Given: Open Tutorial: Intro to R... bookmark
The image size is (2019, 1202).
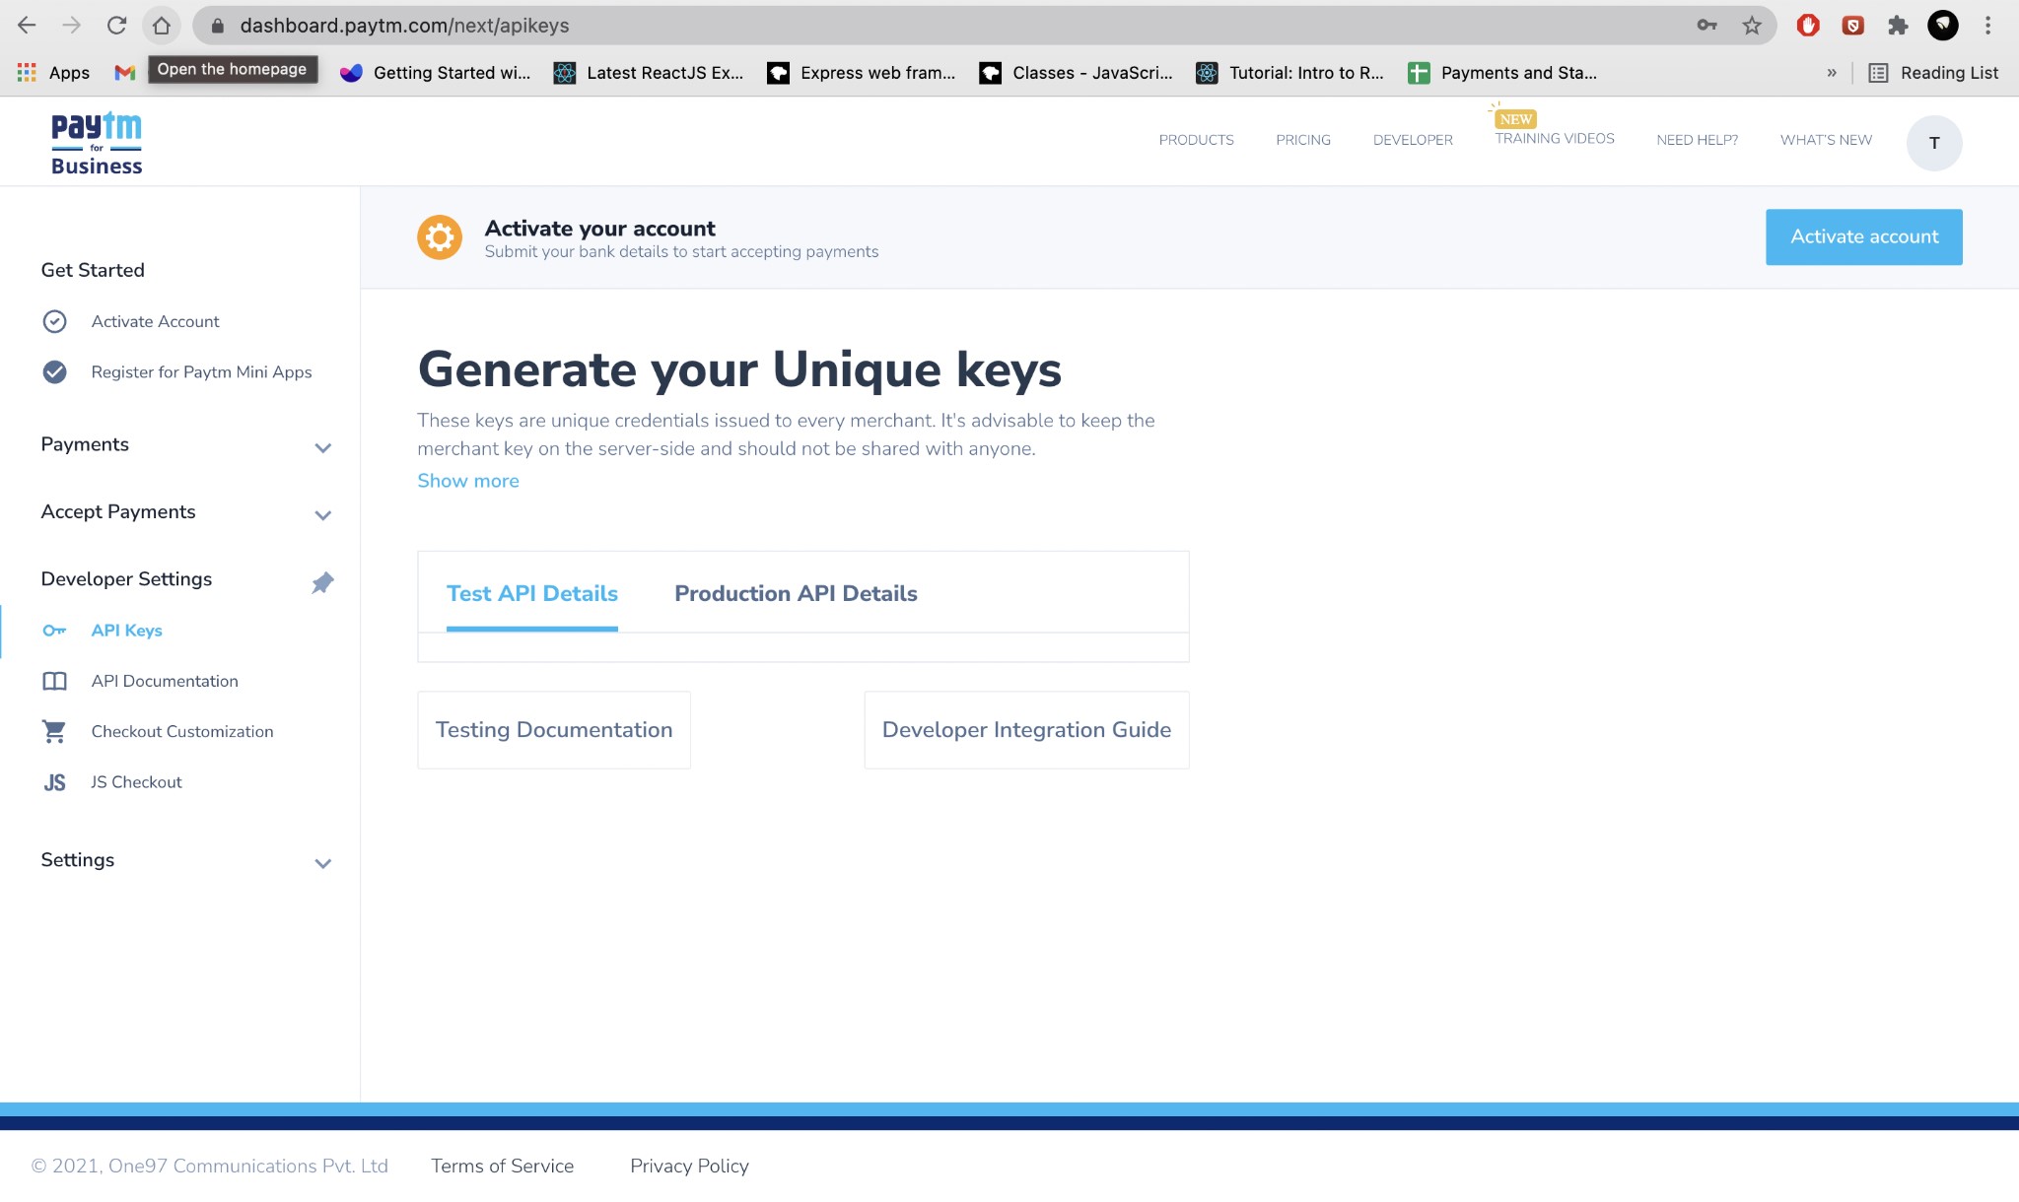Looking at the screenshot, I should pos(1289,73).
